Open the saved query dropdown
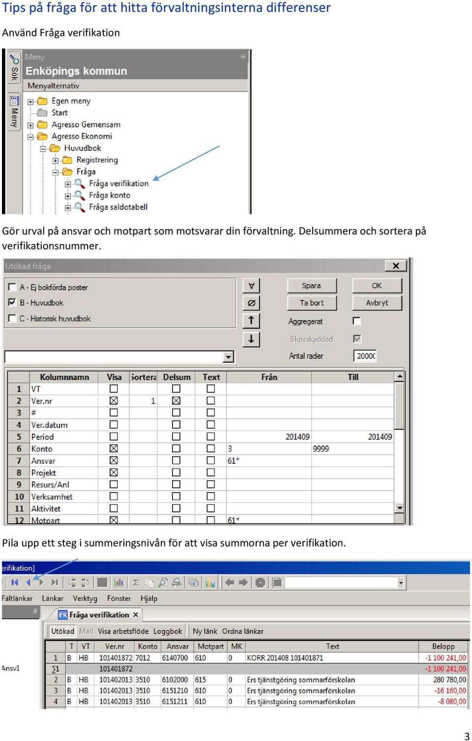This screenshot has width=472, height=741. pyautogui.click(x=228, y=357)
